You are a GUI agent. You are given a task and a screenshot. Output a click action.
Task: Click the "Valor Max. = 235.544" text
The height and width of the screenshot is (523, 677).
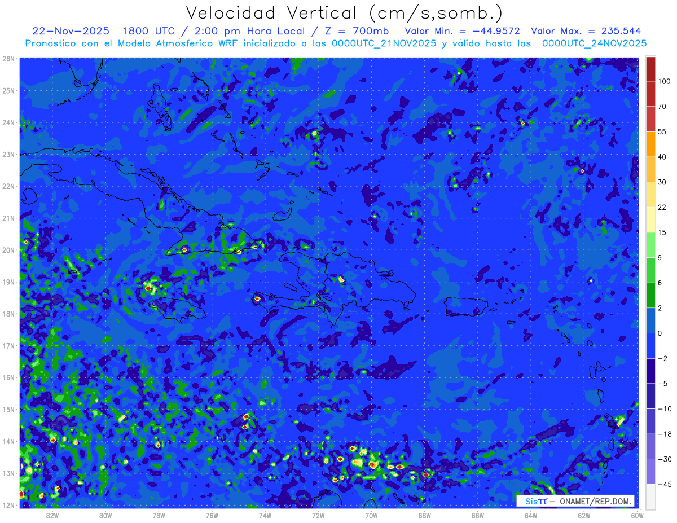pyautogui.click(x=586, y=31)
